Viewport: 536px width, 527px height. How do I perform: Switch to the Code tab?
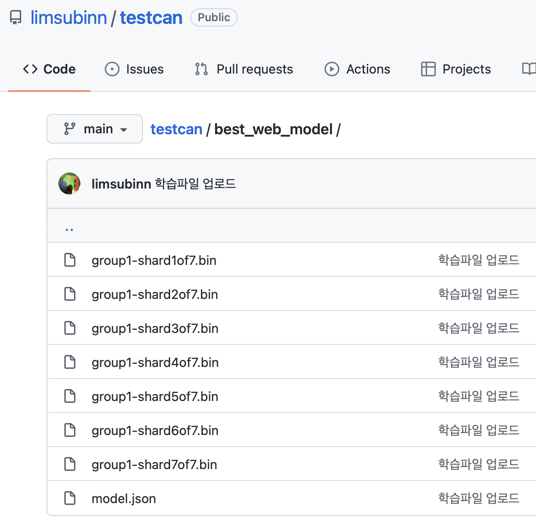click(x=49, y=69)
